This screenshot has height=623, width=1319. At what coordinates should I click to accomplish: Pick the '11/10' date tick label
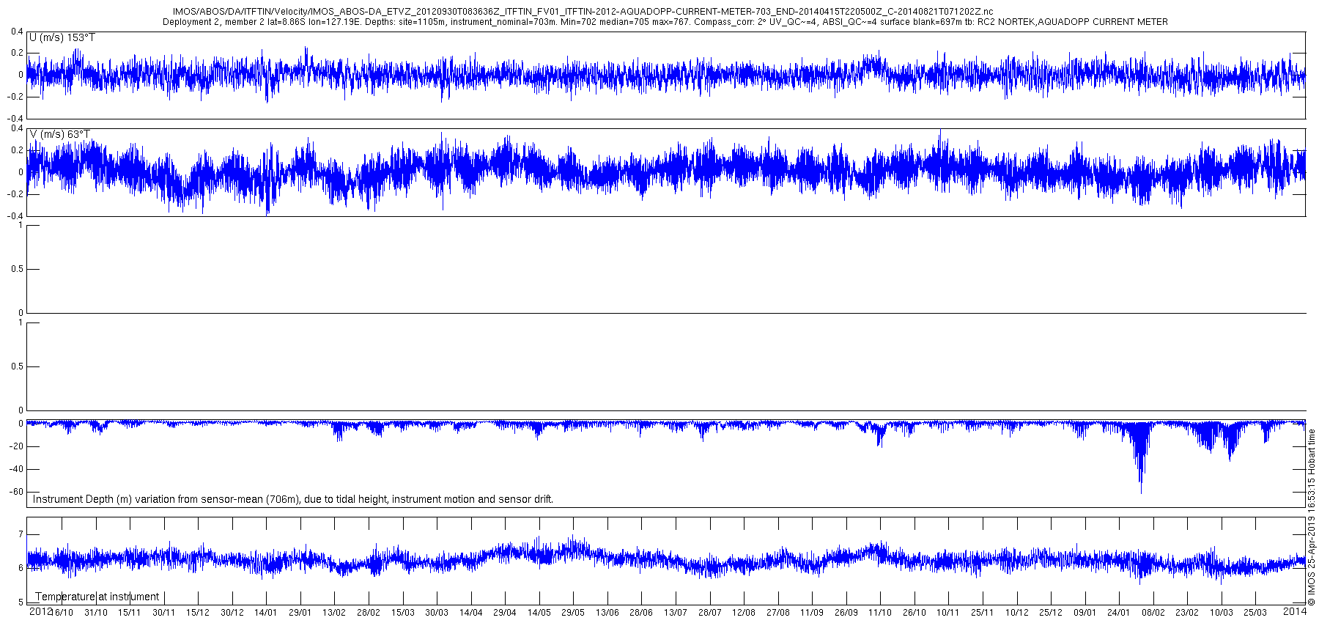880,613
